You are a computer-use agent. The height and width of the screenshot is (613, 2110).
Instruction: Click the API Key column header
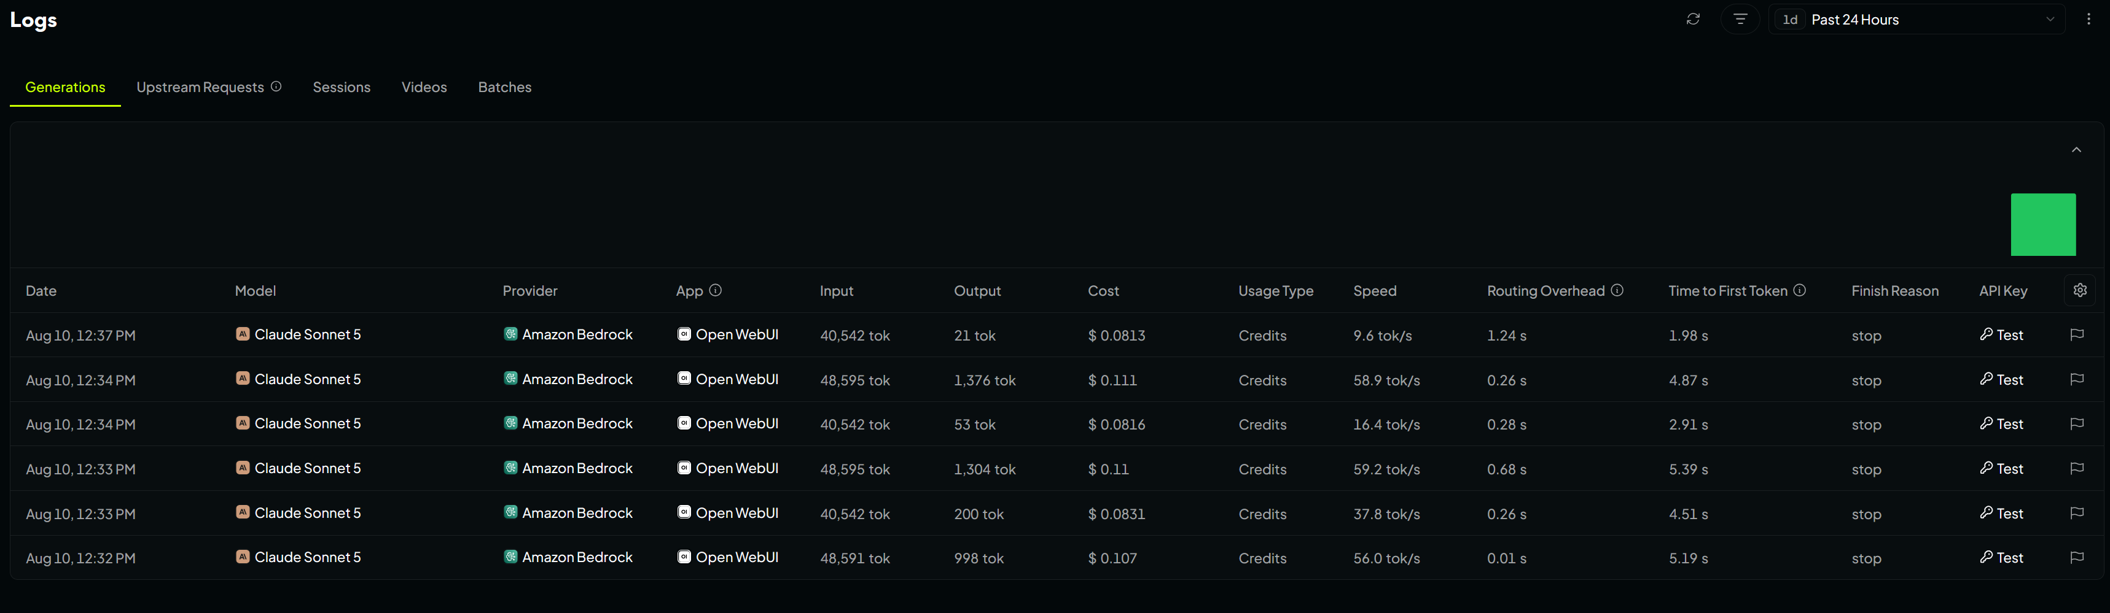click(x=2003, y=290)
